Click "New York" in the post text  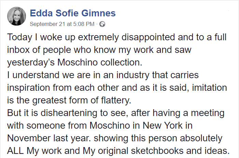(164, 126)
